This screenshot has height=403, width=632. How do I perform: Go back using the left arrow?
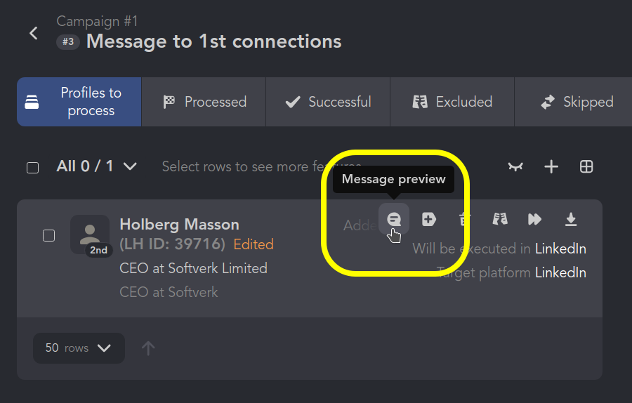pos(34,33)
